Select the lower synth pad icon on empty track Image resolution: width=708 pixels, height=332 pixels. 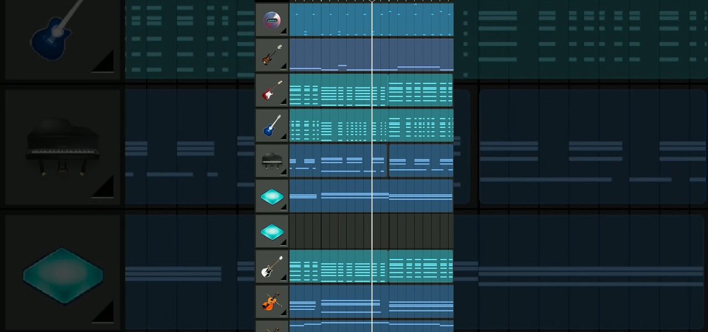pos(272,232)
